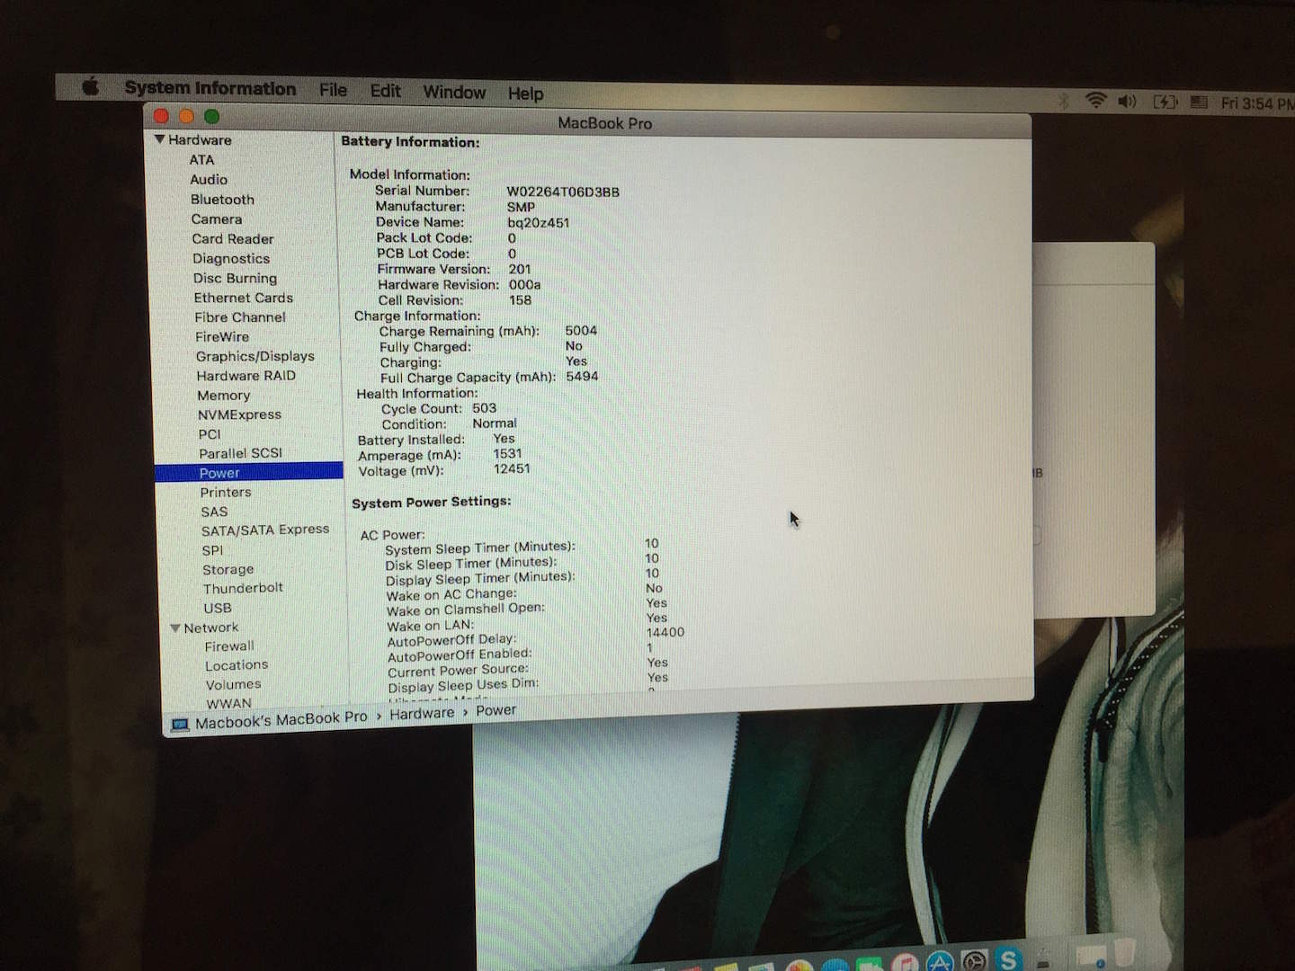Select Graphics/Displays in the sidebar

(x=255, y=356)
